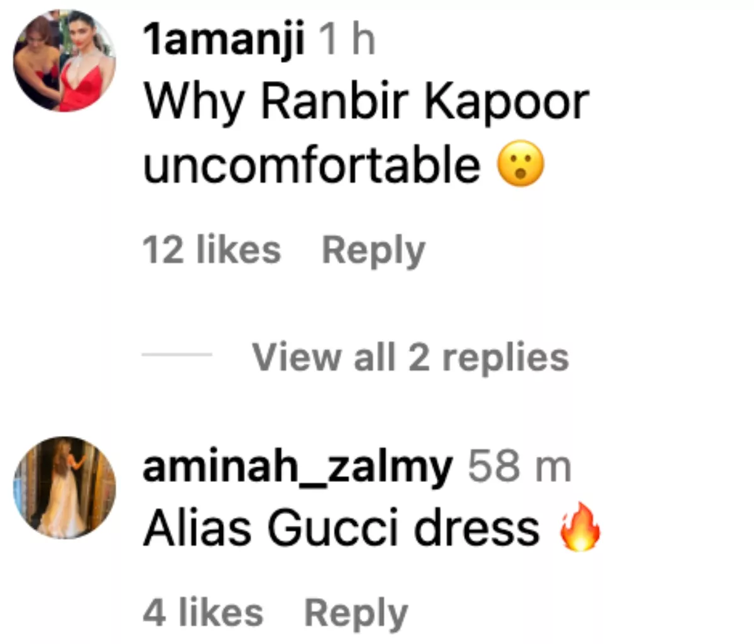Visit the aminah_zalmy username link
This screenshot has height=644, width=754.
tap(298, 467)
